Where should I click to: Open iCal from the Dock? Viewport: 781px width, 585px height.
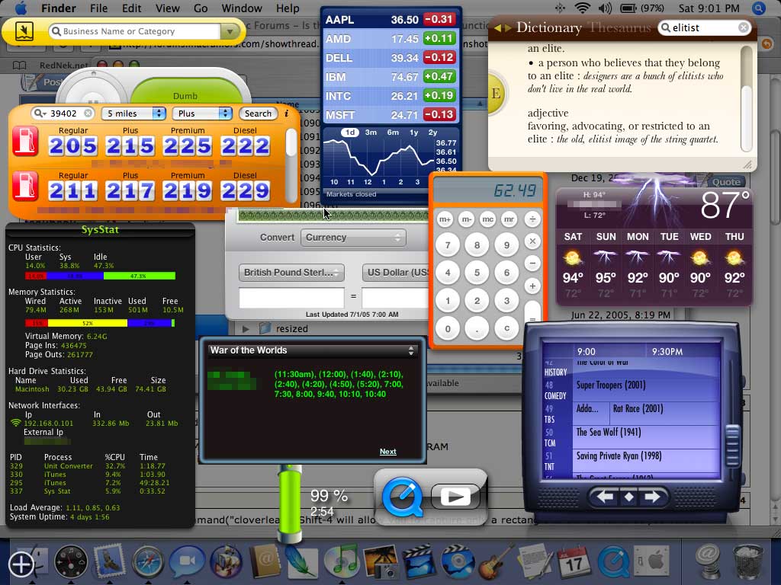[574, 562]
